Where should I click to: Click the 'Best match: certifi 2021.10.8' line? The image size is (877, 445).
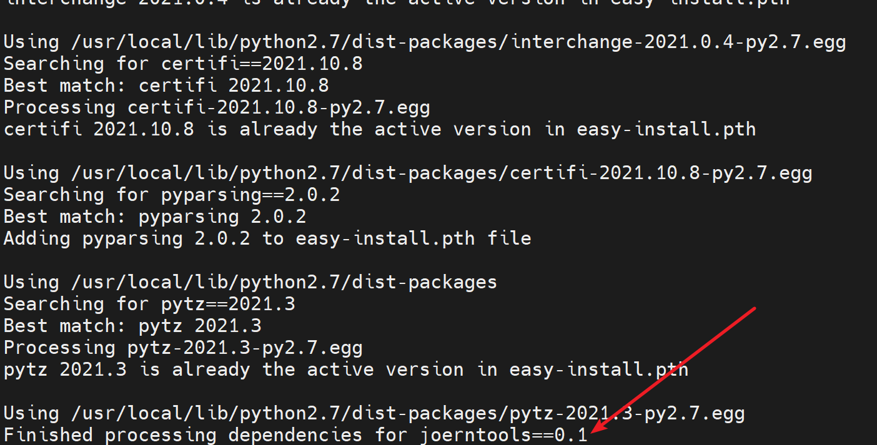[x=166, y=86]
